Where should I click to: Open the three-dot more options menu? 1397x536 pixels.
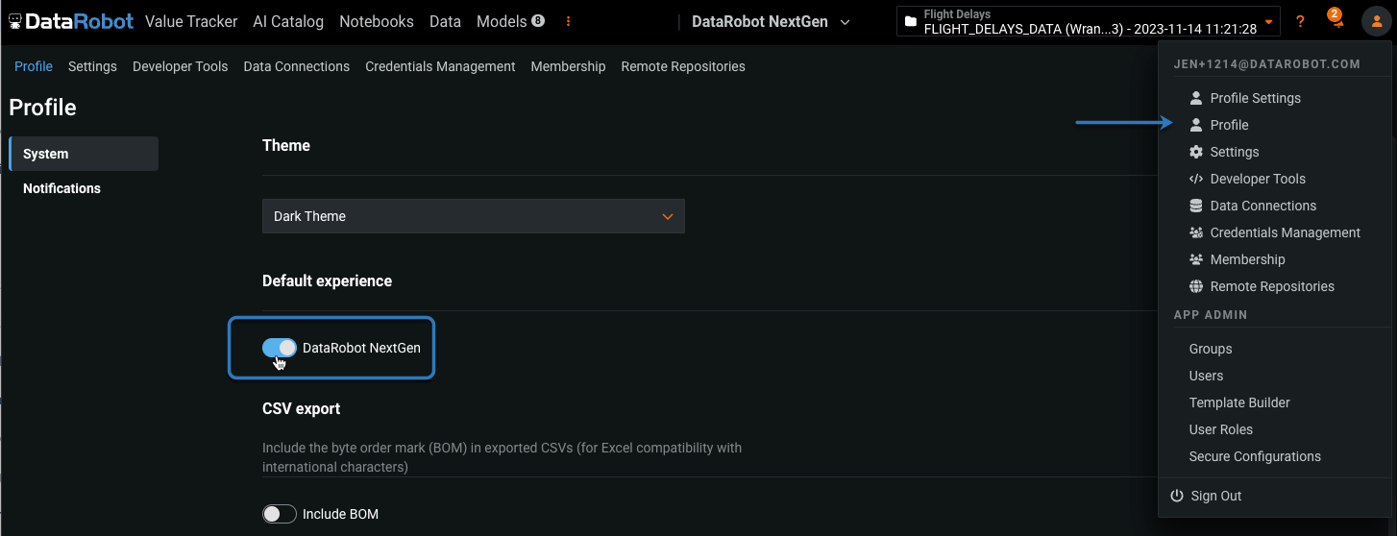tap(568, 21)
